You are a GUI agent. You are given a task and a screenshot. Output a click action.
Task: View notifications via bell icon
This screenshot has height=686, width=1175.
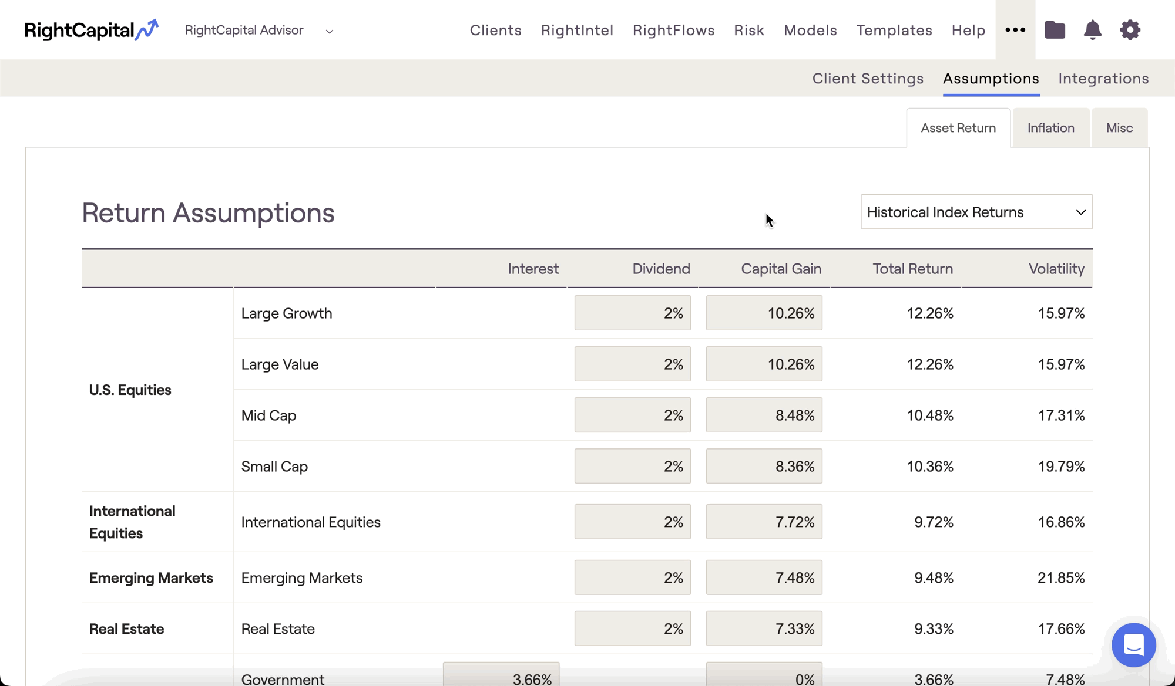tap(1092, 30)
